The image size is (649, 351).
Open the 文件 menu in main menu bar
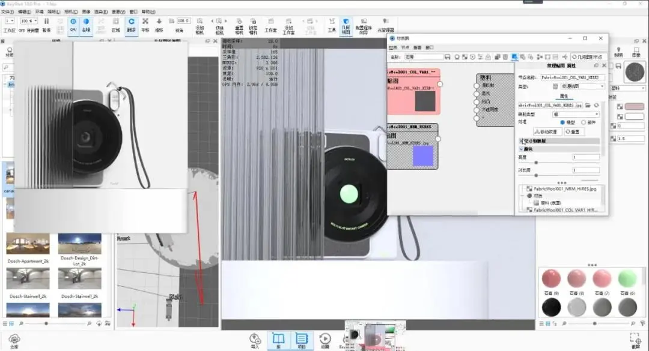[x=7, y=12]
